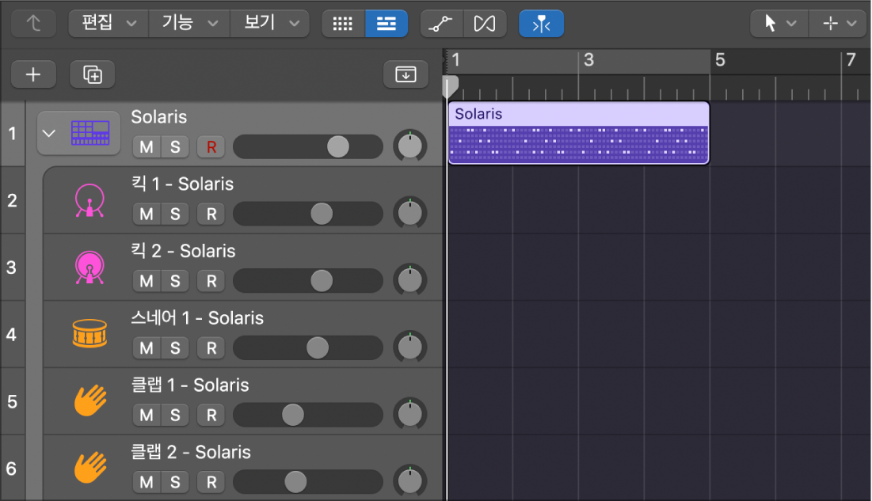Enable the blue snap icon in toolbar

pos(541,23)
